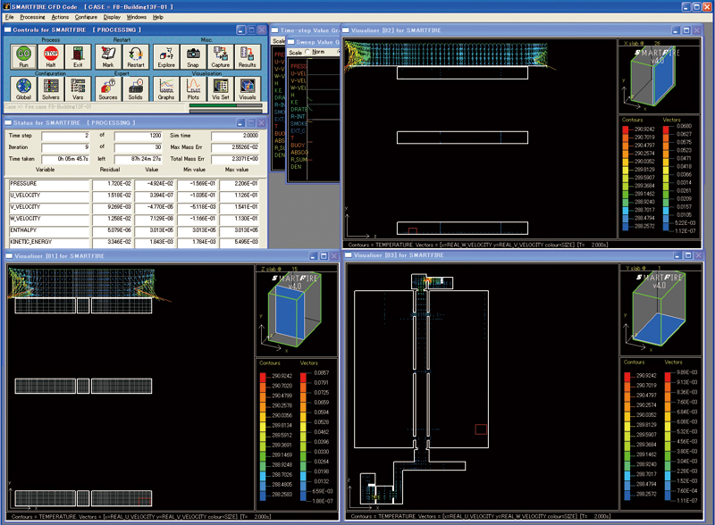Open the Configure menu
The image size is (715, 525).
pyautogui.click(x=86, y=17)
